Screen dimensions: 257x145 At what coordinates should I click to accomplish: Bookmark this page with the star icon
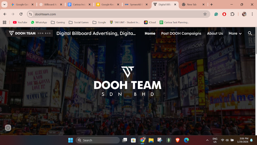pos(205,14)
